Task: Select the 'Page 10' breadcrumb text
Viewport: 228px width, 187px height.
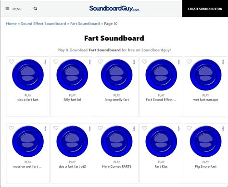Action: point(111,24)
